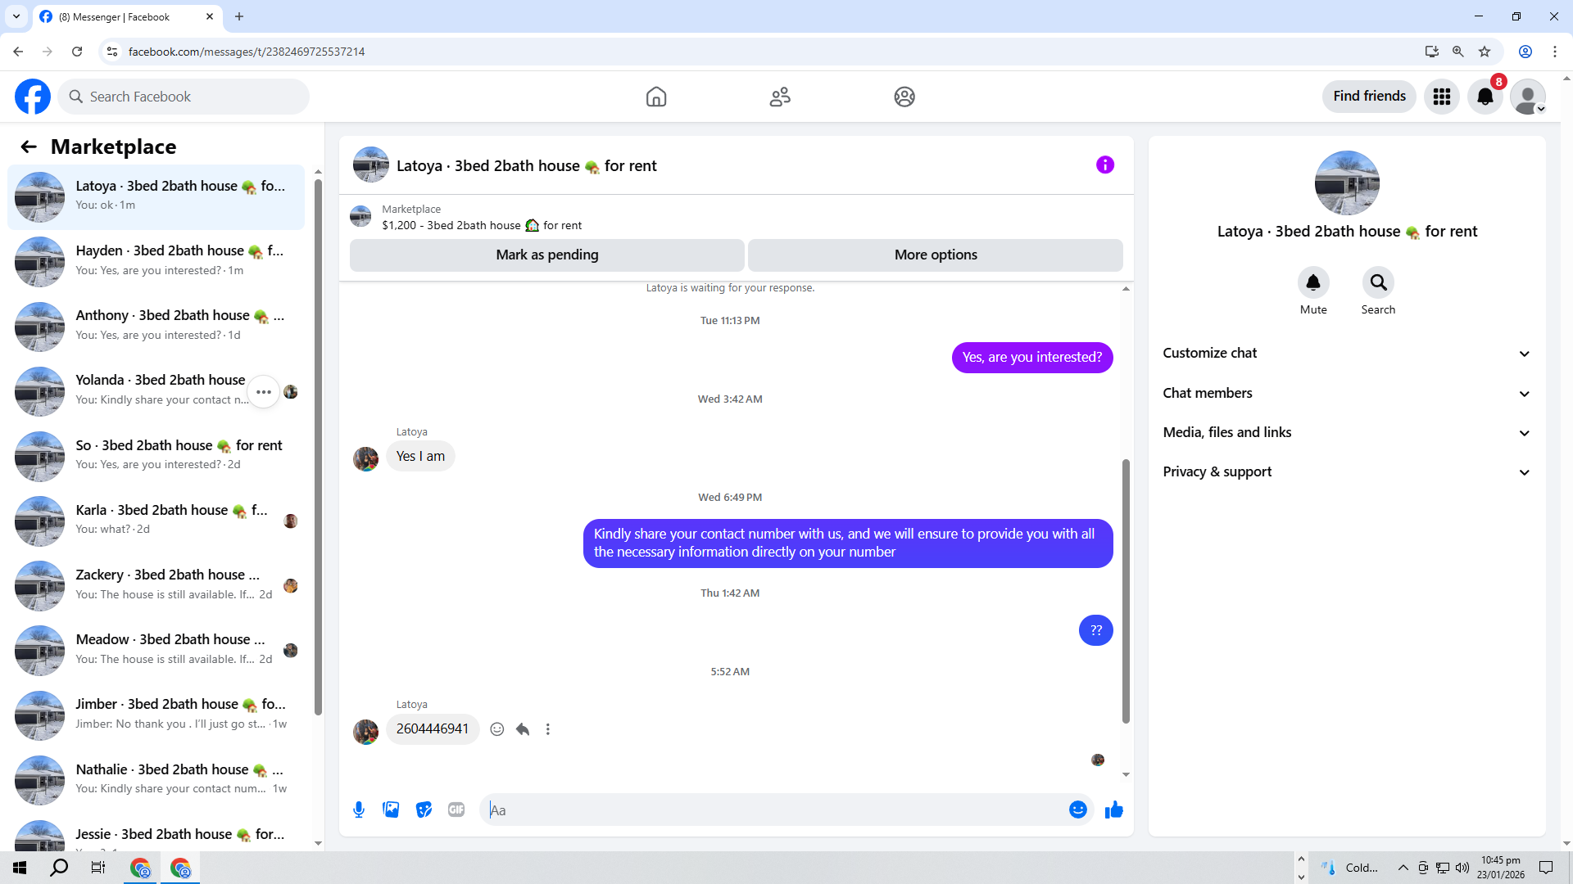React to Latoya's phone number message
The width and height of the screenshot is (1573, 884).
(496, 729)
